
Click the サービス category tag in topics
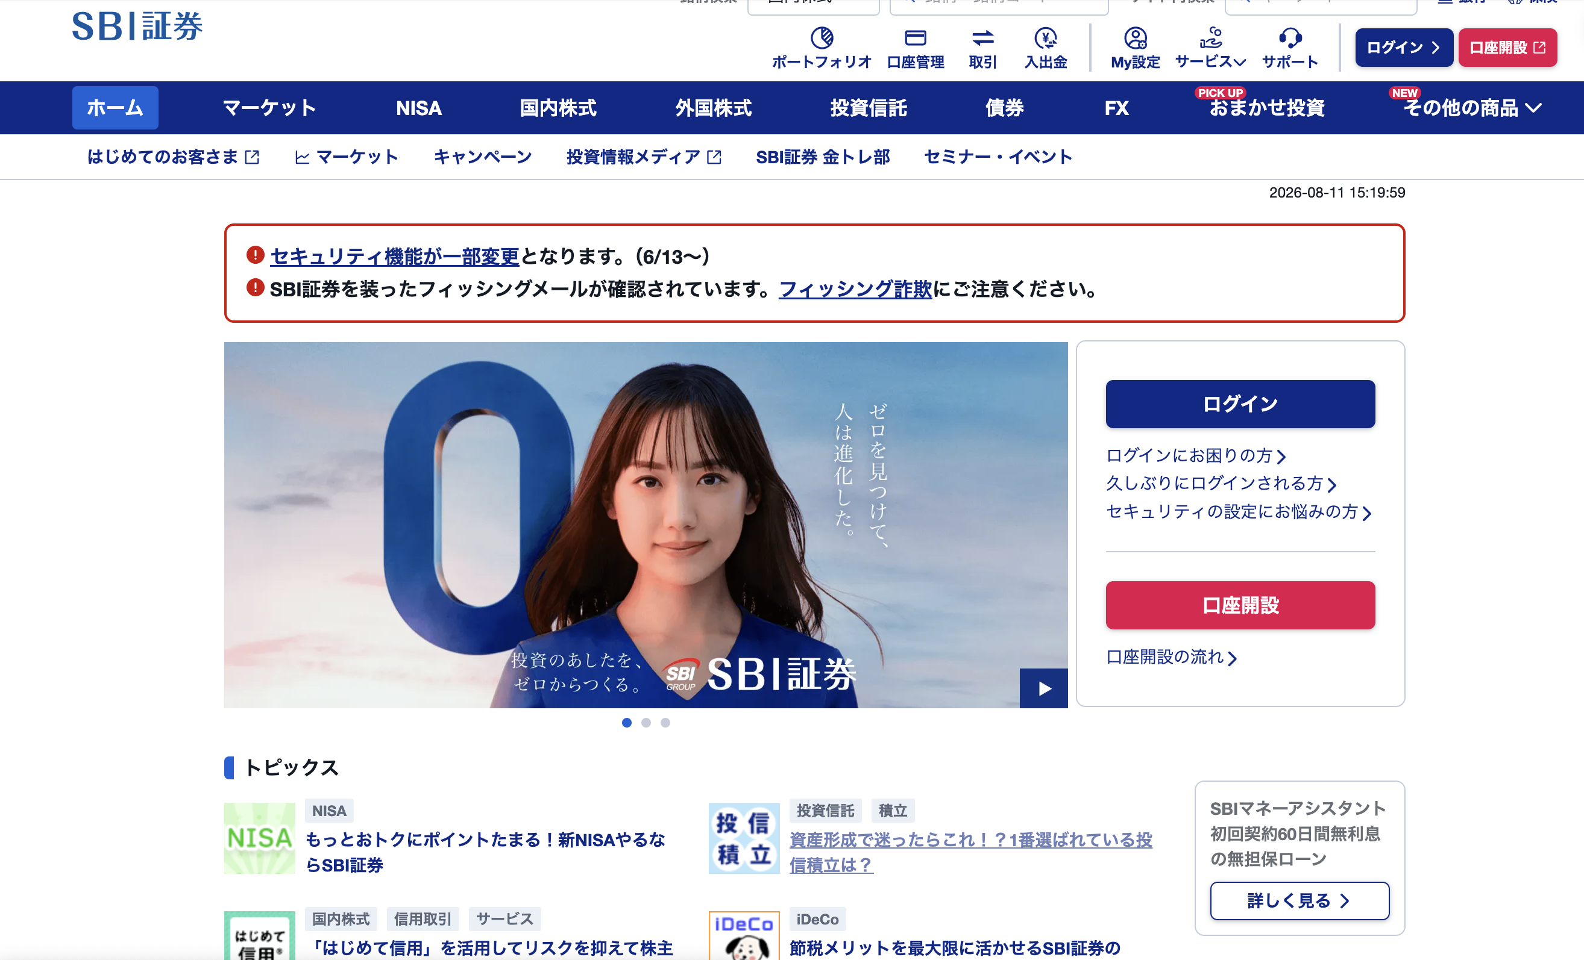pos(504,919)
